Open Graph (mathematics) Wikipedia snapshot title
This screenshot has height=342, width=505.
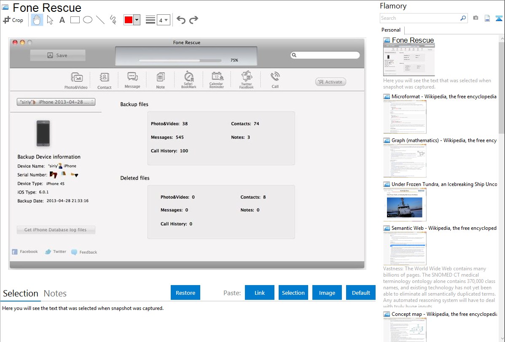[444, 140]
